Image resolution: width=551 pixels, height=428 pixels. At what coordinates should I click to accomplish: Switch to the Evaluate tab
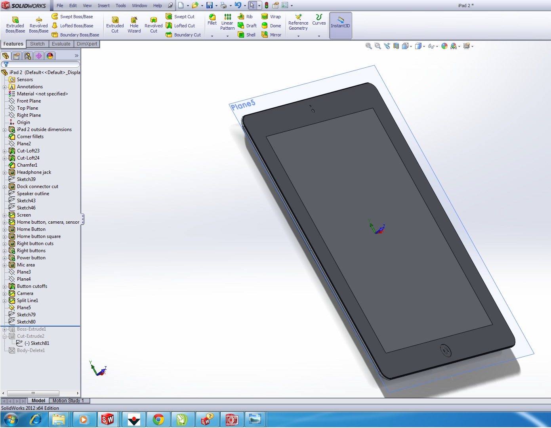[61, 44]
